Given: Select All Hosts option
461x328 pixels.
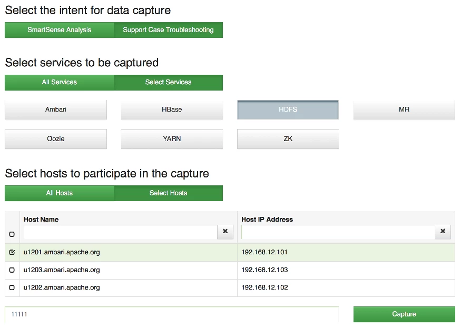Looking at the screenshot, I should (60, 193).
